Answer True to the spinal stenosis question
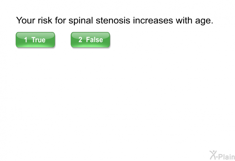The height and width of the screenshot is (161, 235). [x=35, y=40]
